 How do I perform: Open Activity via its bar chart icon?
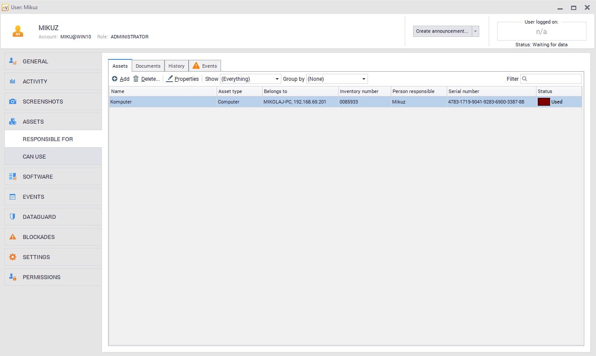13,82
